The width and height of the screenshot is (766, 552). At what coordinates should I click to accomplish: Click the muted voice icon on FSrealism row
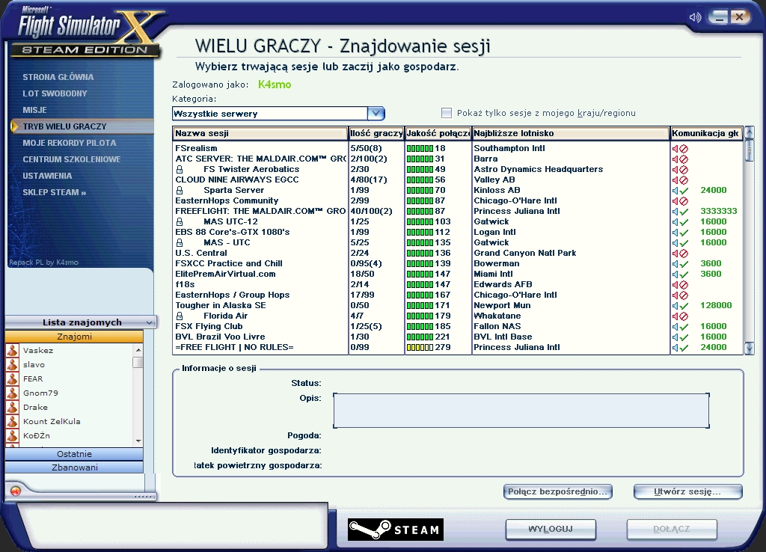[680, 149]
